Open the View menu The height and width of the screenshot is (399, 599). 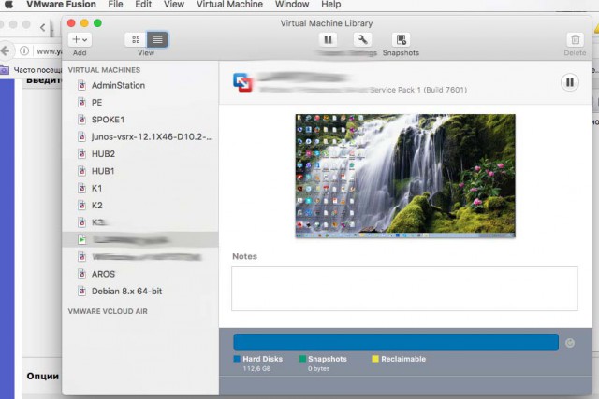point(174,5)
